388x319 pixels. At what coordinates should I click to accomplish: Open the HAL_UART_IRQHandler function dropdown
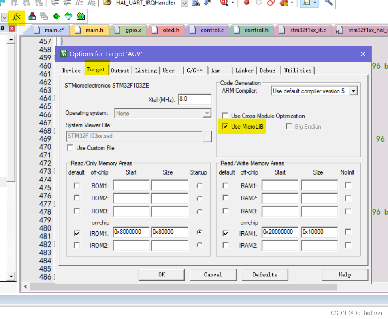click(184, 4)
